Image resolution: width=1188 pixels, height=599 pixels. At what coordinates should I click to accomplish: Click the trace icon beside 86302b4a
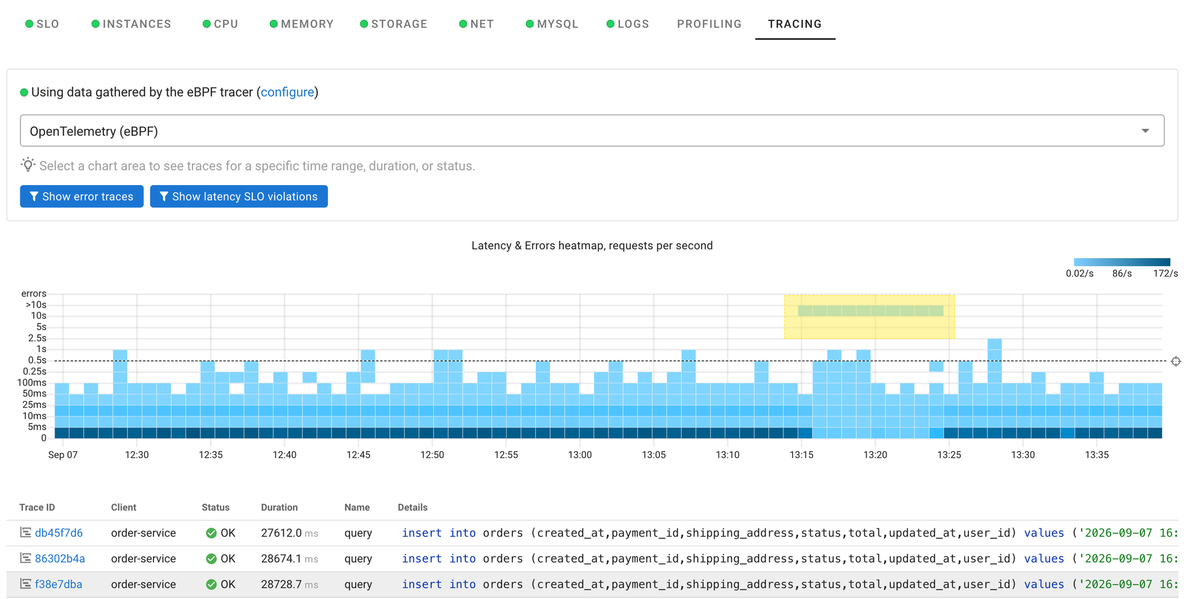point(25,558)
